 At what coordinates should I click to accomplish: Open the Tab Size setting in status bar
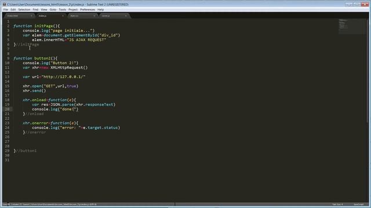point(337,205)
